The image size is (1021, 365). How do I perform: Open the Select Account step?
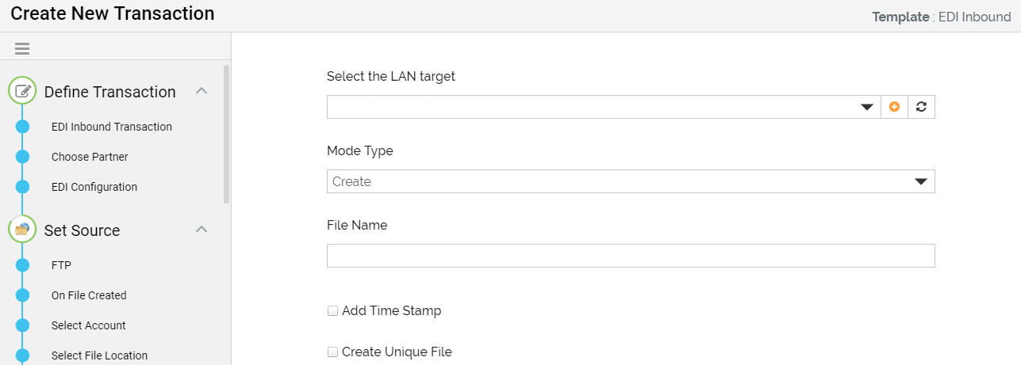[x=89, y=325]
